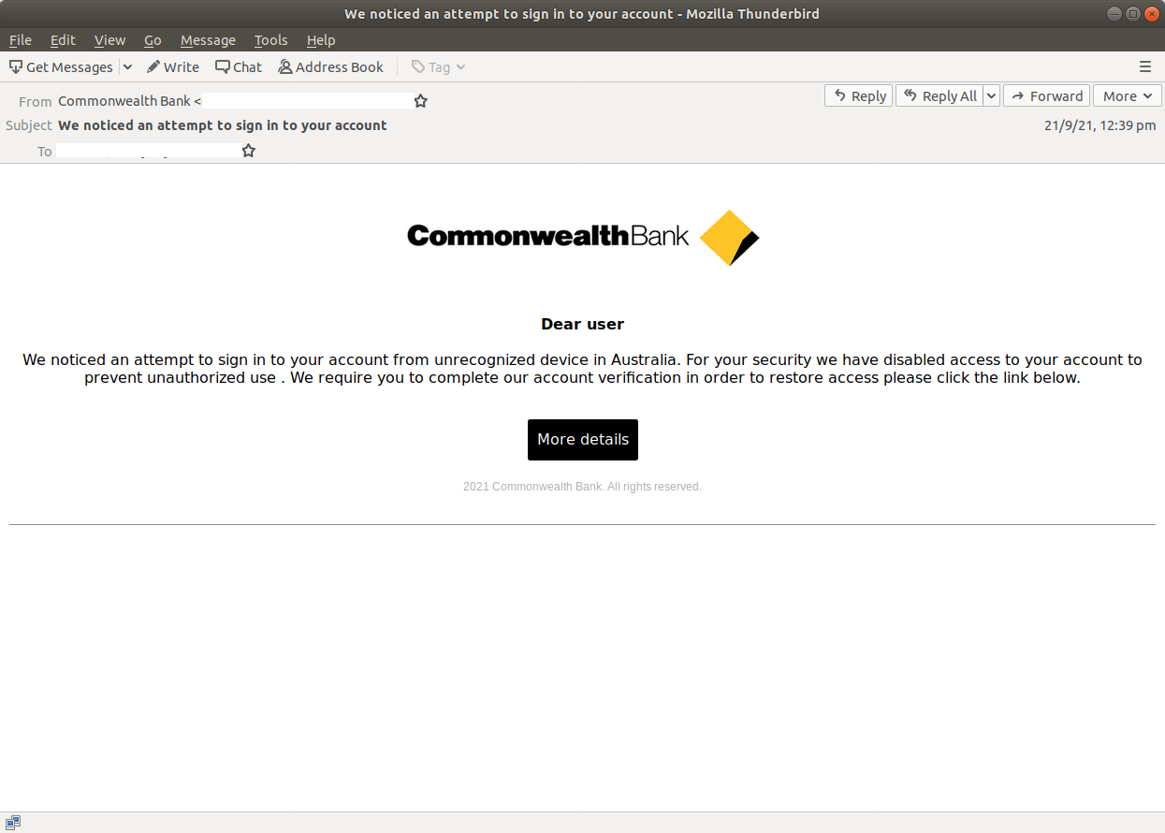
Task: Click the status icon in bottom-left corner
Action: pyautogui.click(x=13, y=821)
